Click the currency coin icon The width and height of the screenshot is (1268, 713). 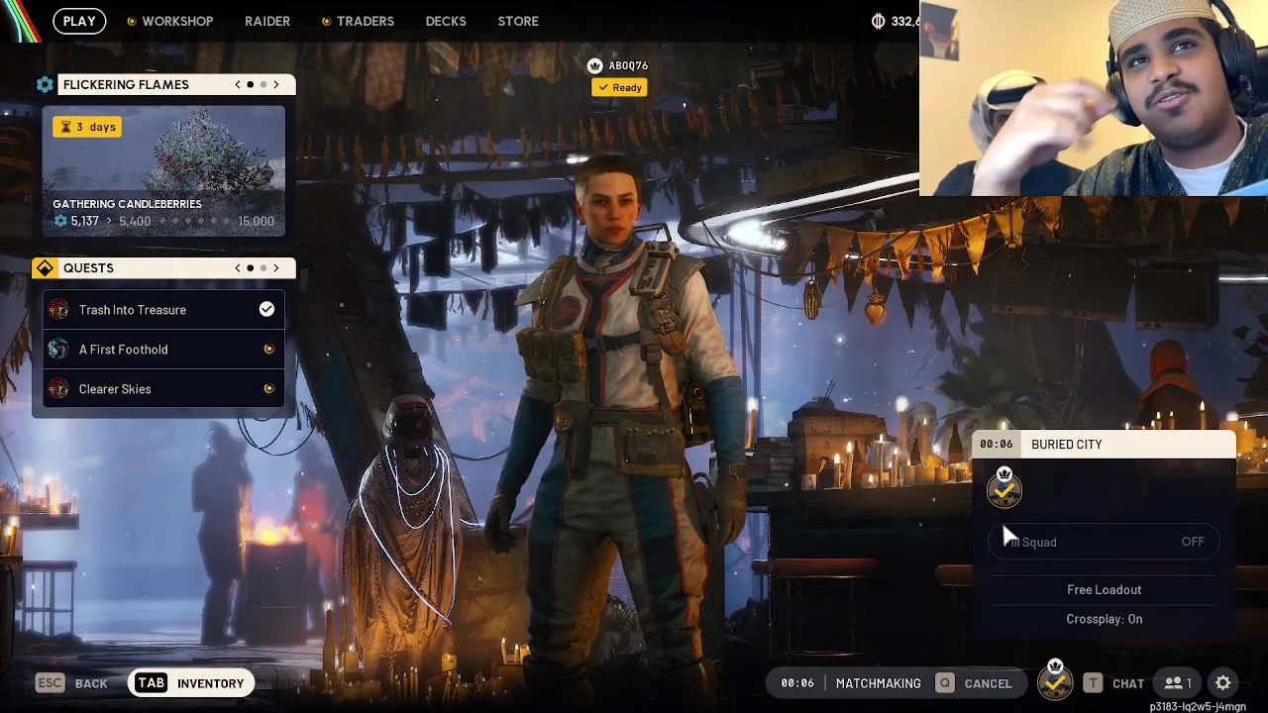pyautogui.click(x=878, y=21)
